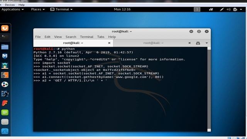Launch Metasploit from the dock

click(5, 56)
